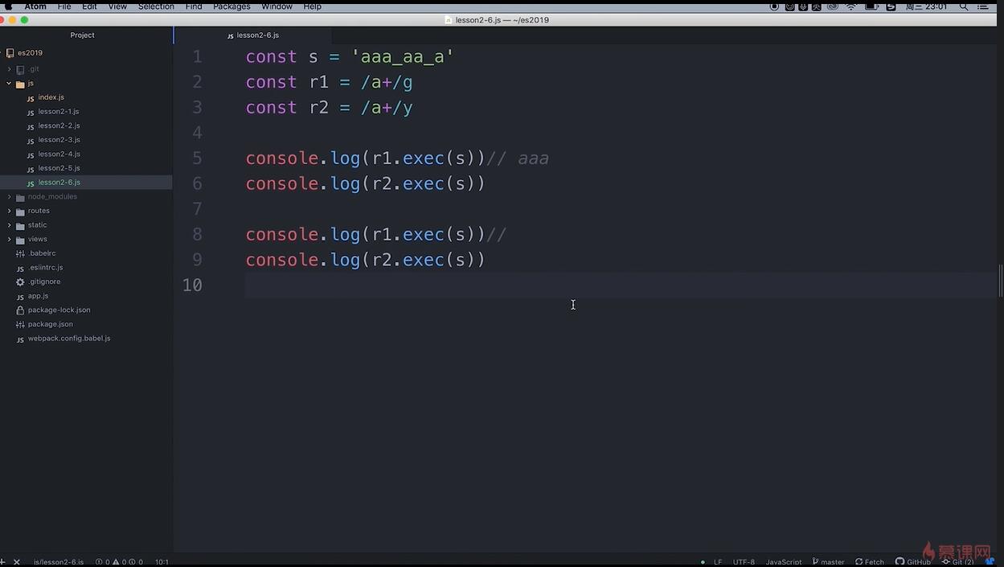
Task: Change LF line ending setting
Action: click(718, 562)
